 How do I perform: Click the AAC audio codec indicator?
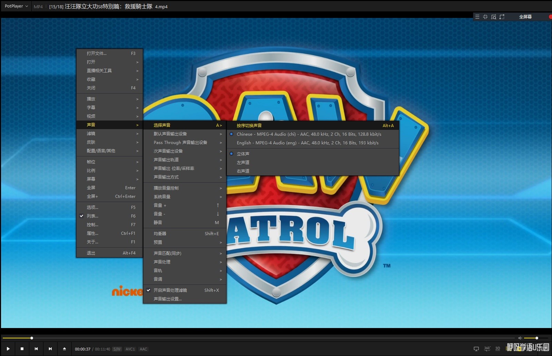[x=143, y=349]
